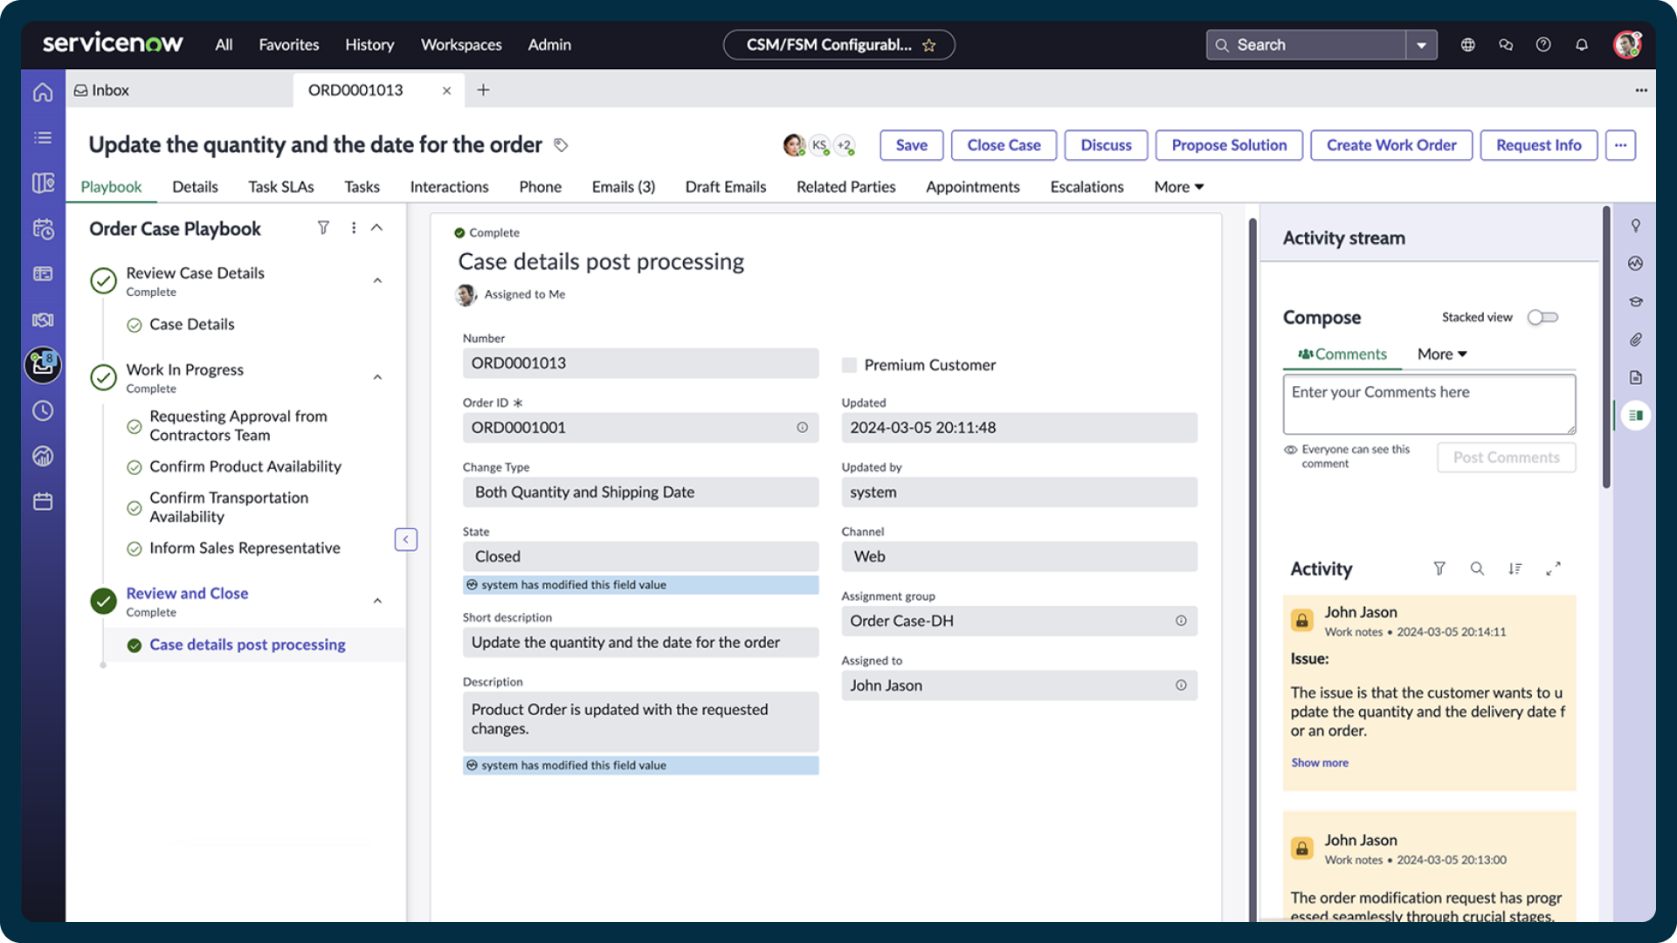Collapse the Review and Close section
This screenshot has height=943, width=1677.
[377, 602]
